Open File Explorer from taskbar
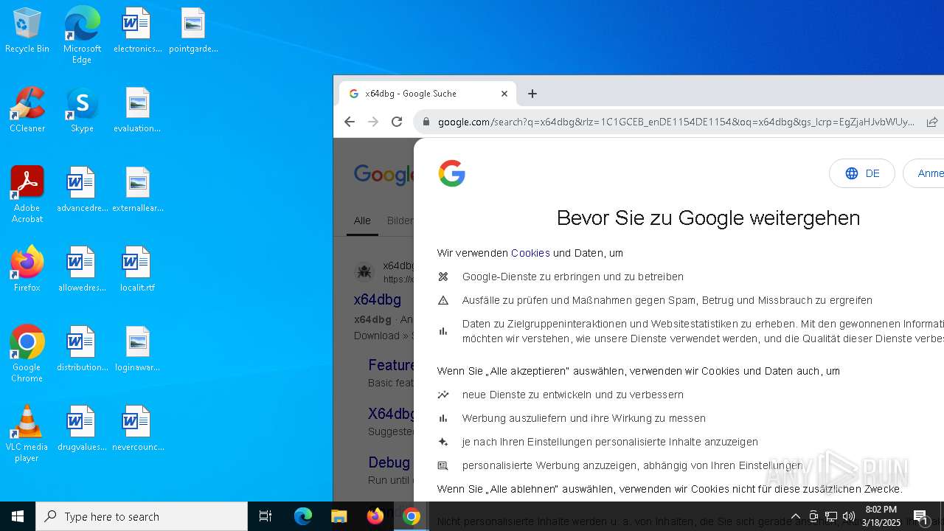The width and height of the screenshot is (944, 531). point(339,516)
